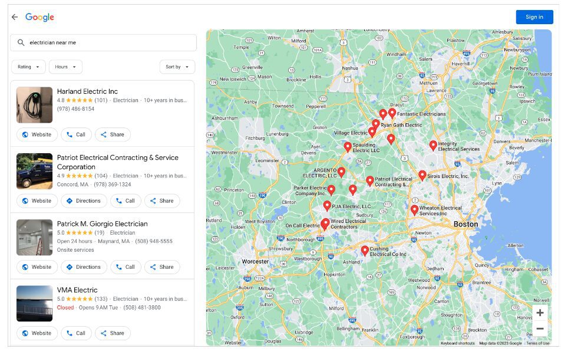
Task: Open Harland Electric Inc listing title
Action: pyautogui.click(x=87, y=91)
